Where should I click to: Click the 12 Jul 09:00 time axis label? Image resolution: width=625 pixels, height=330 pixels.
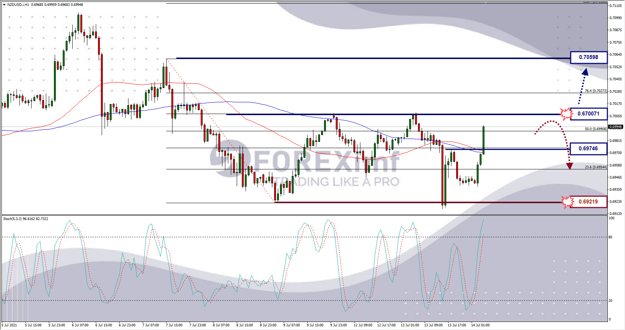coord(363,325)
